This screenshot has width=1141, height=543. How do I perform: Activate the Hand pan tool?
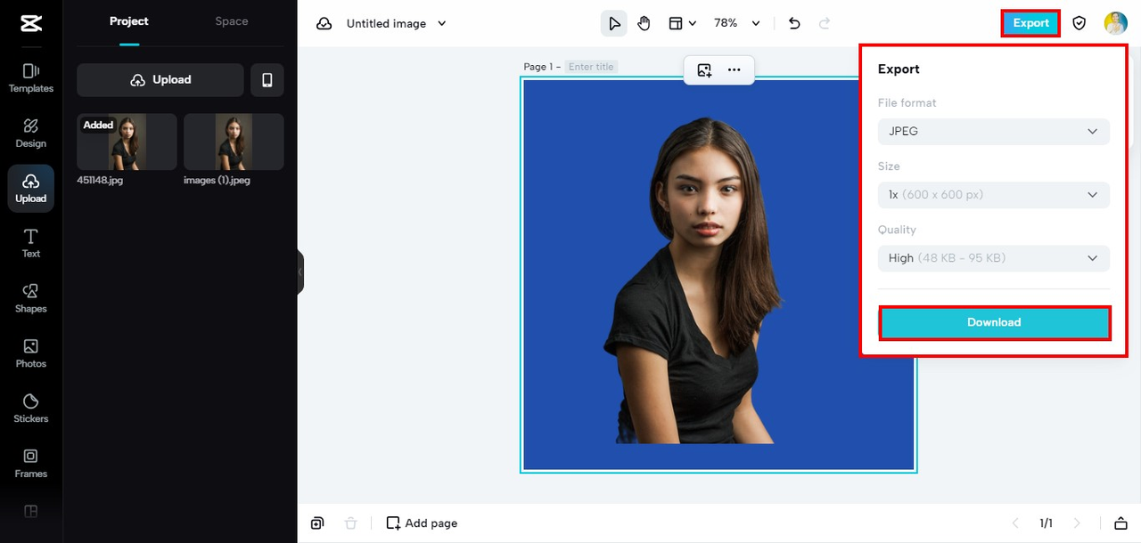[644, 24]
